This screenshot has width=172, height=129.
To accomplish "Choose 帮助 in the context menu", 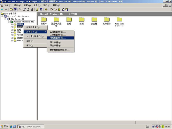I will pos(35,46).
